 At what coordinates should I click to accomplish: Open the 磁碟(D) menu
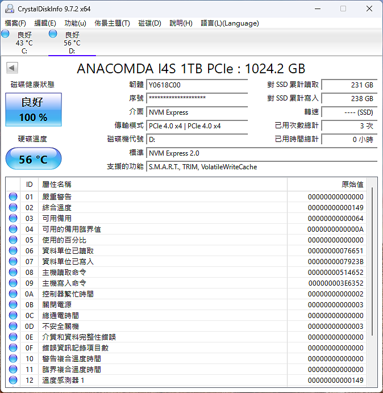pyautogui.click(x=150, y=23)
